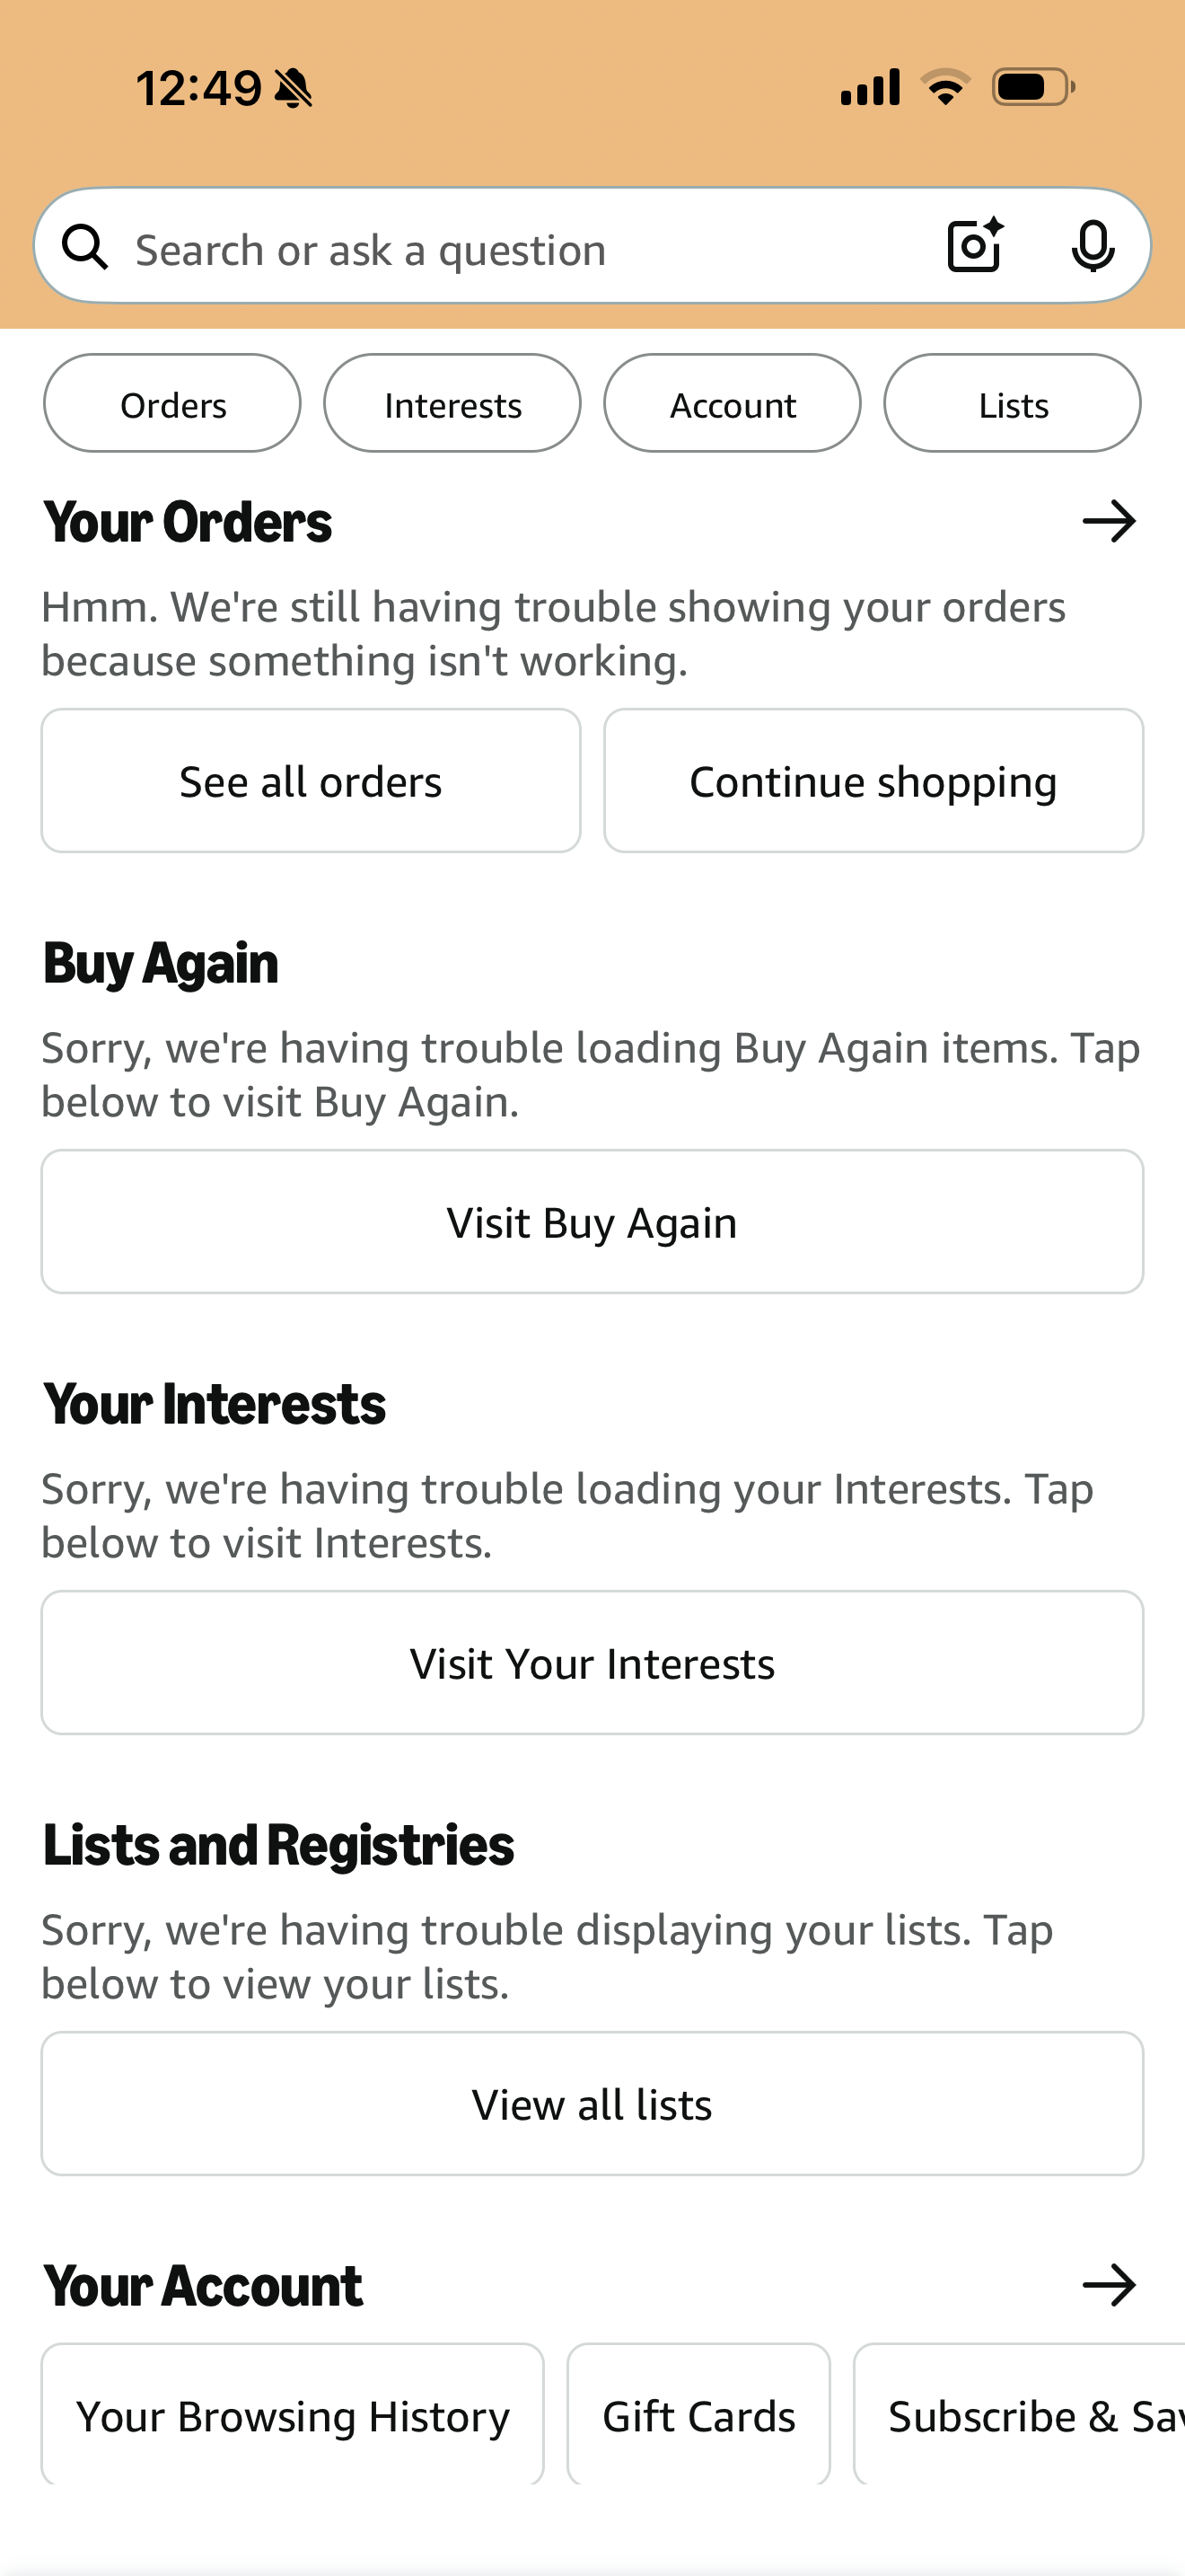Open Your Browsing History

coord(293,2415)
